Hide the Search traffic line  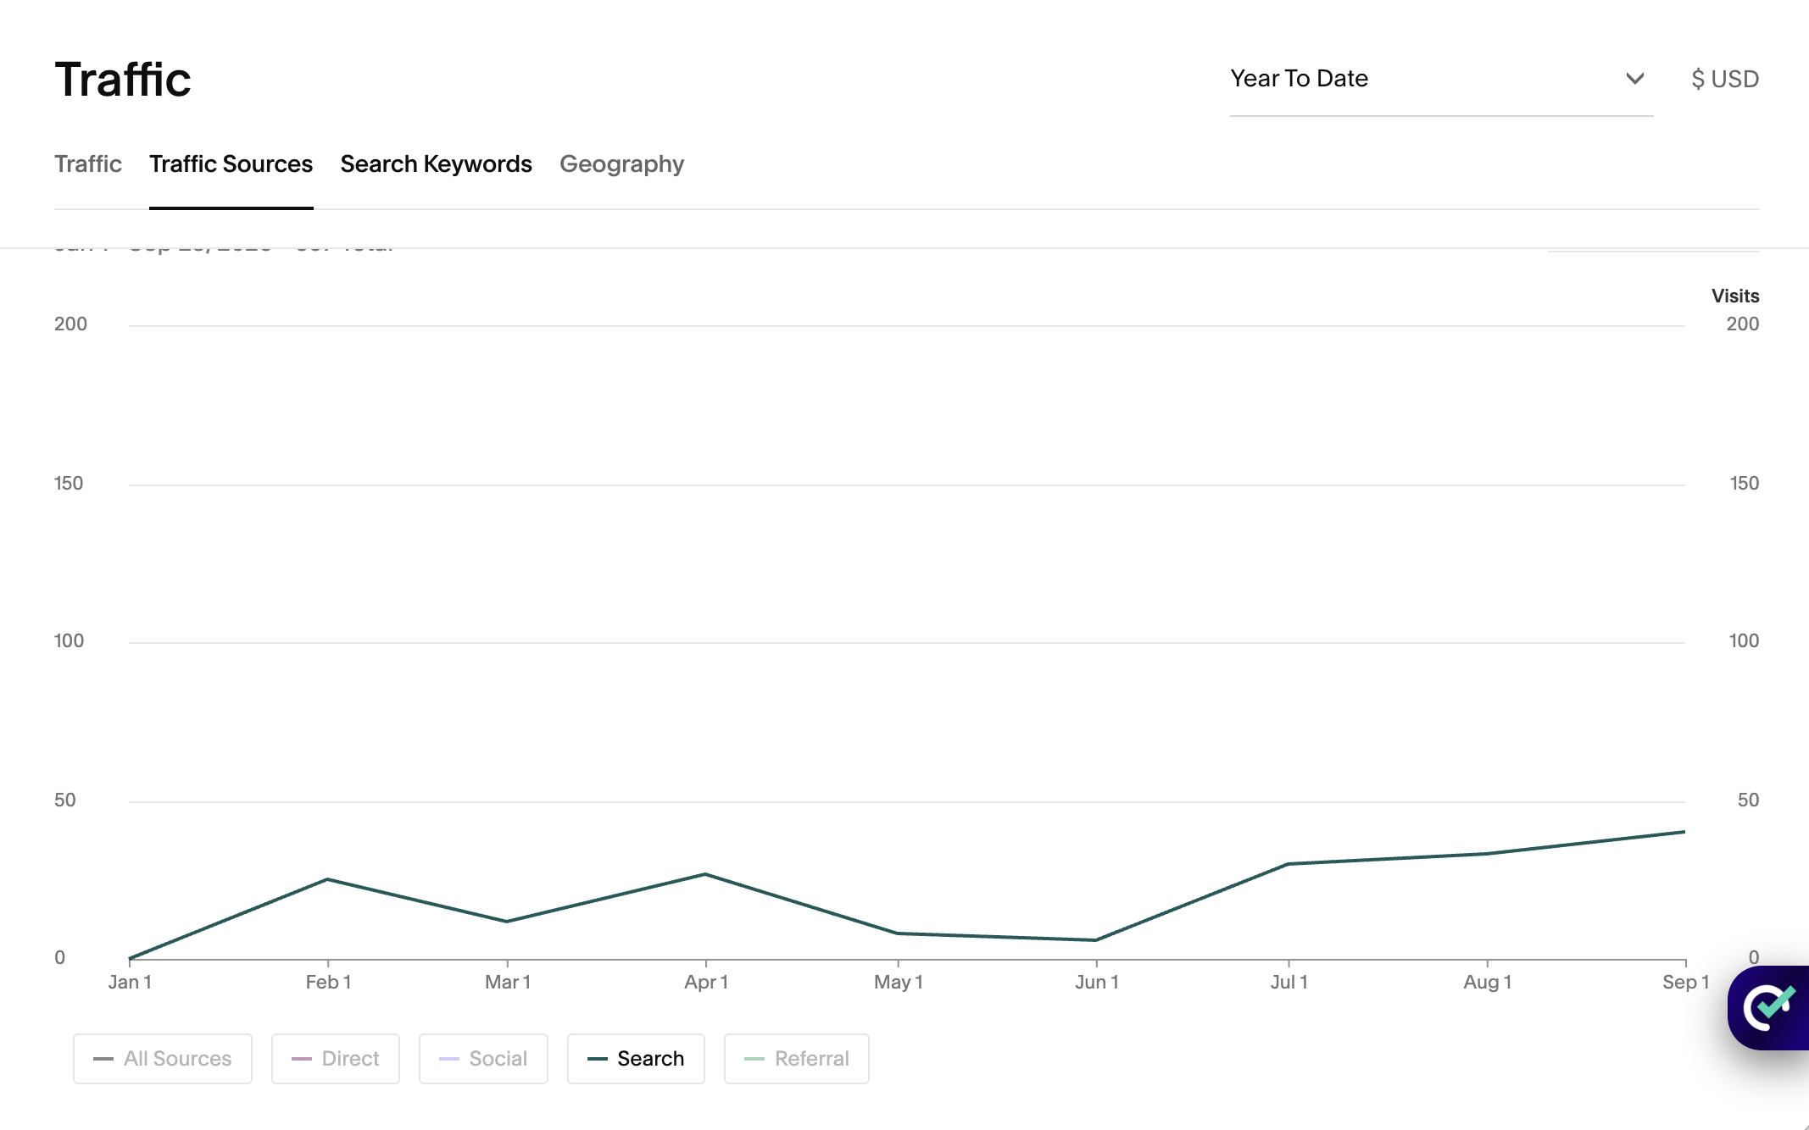click(x=636, y=1059)
